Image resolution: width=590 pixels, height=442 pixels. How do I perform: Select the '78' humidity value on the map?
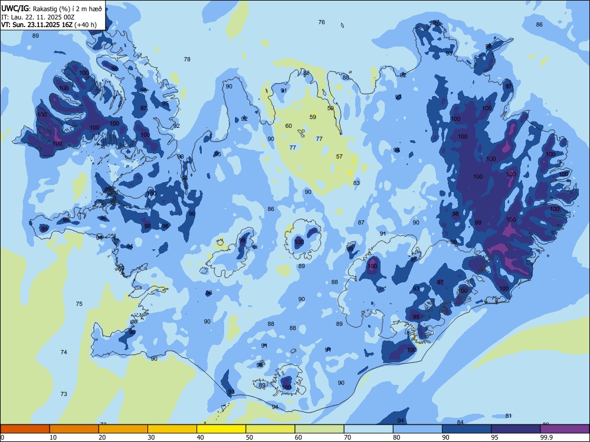[187, 60]
